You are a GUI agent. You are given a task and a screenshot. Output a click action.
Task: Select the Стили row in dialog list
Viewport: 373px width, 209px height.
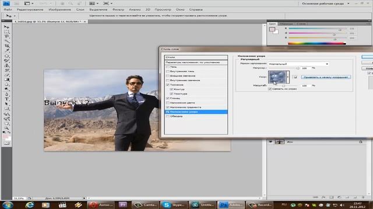(x=196, y=57)
